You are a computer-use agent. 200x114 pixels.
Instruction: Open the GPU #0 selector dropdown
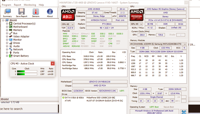(137, 24)
